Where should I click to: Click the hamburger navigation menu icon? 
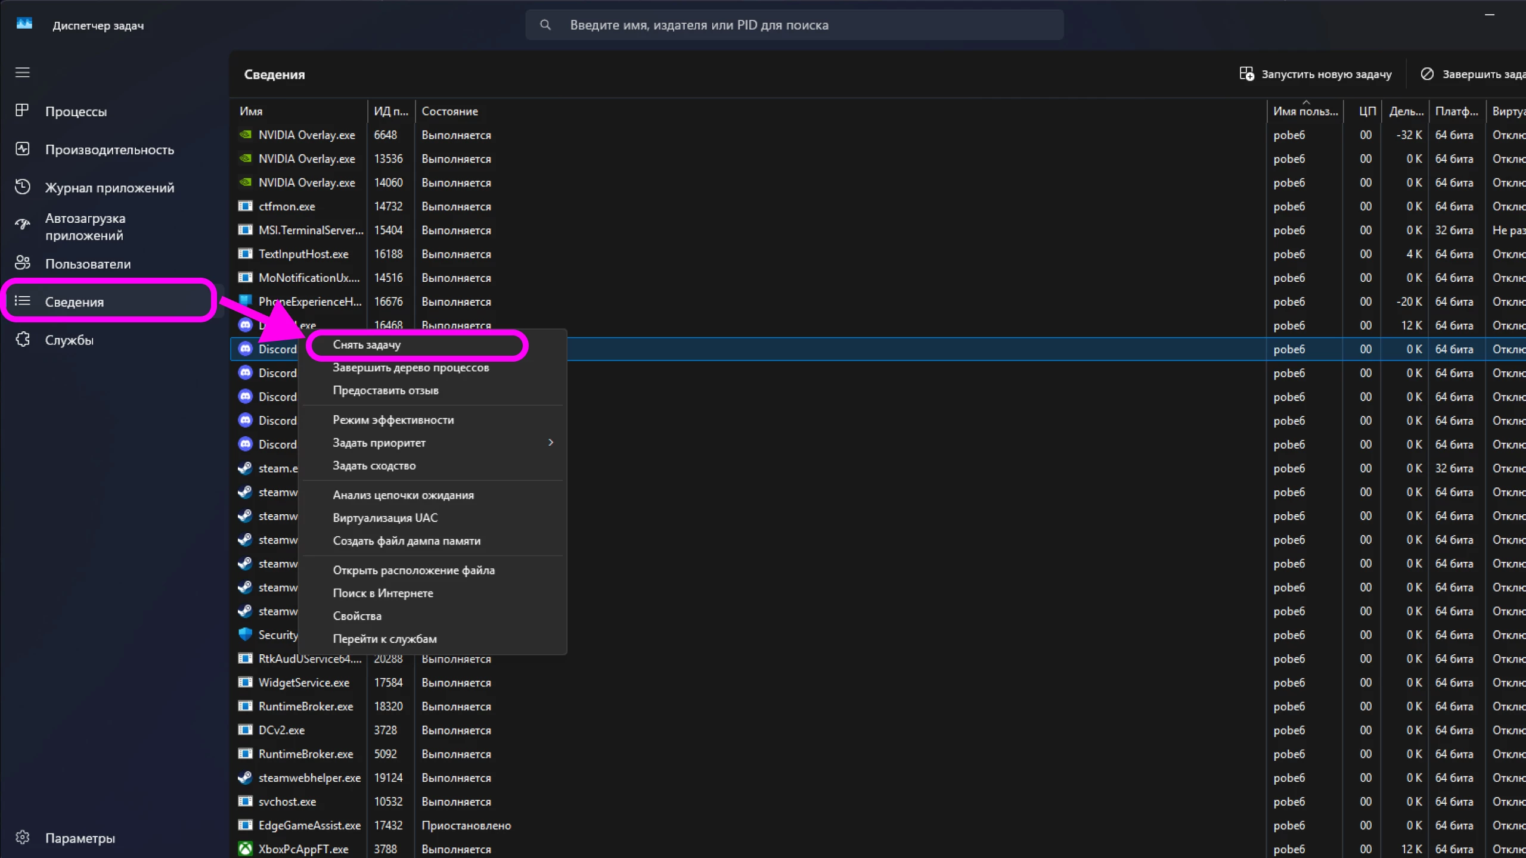pyautogui.click(x=23, y=73)
